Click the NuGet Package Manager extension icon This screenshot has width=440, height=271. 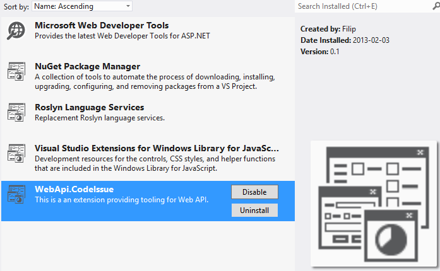[x=16, y=71]
